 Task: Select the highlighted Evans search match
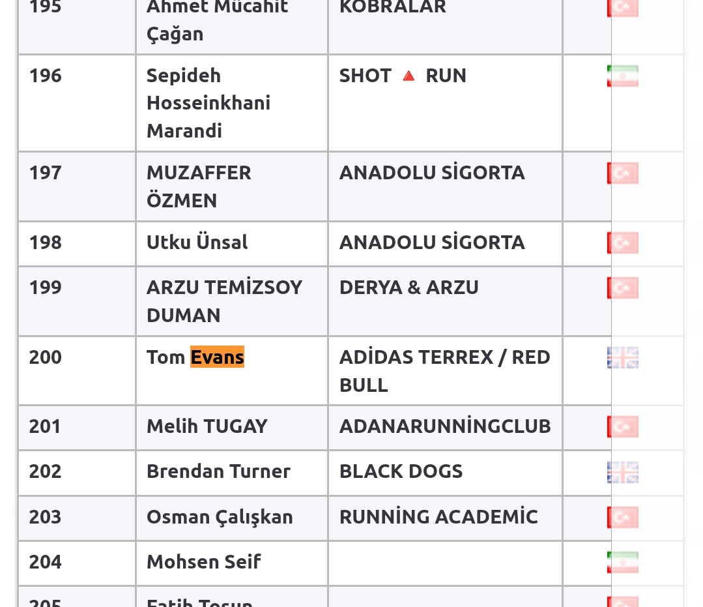pyautogui.click(x=218, y=357)
